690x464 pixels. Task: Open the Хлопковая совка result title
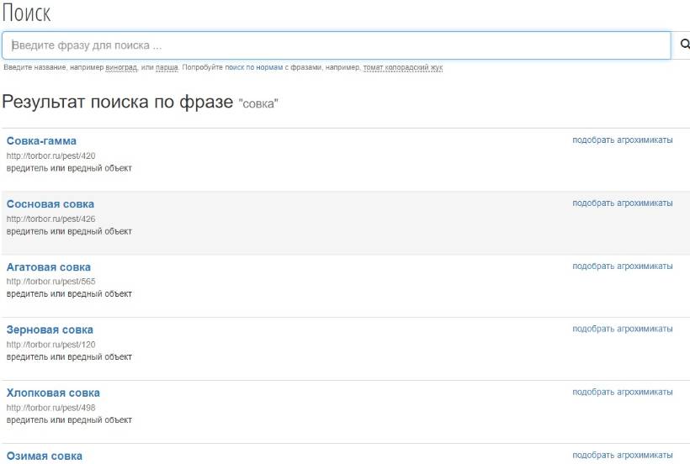click(x=53, y=393)
